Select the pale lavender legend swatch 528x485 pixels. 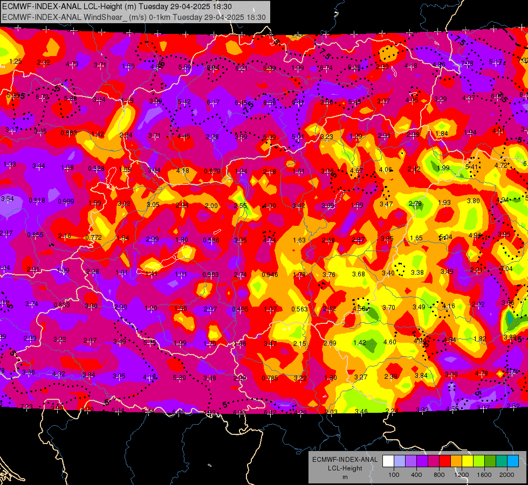pos(400,461)
